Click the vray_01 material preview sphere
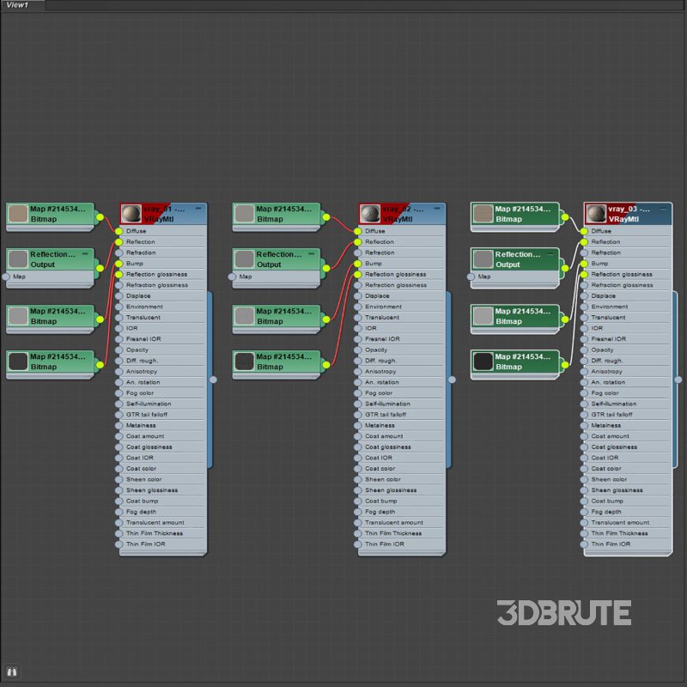 [131, 214]
